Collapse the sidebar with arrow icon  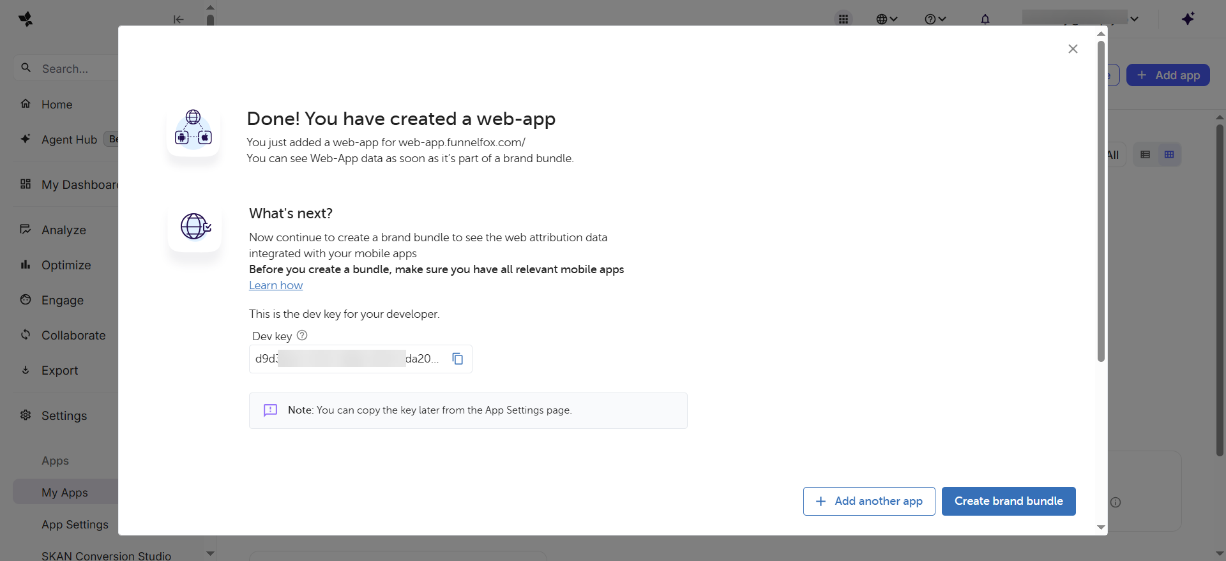coord(179,19)
